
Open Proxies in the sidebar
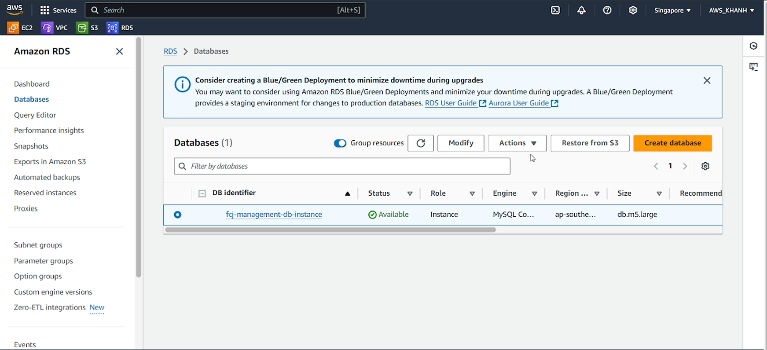click(x=26, y=209)
